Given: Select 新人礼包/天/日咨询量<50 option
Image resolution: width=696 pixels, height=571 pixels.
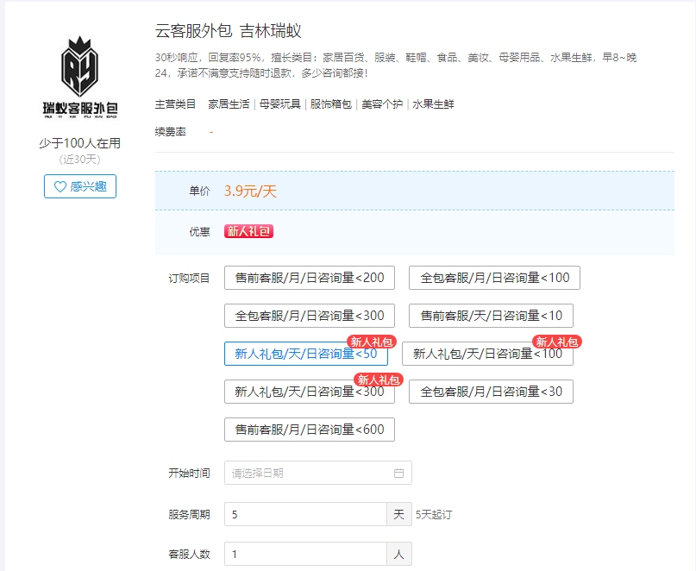Looking at the screenshot, I should pyautogui.click(x=306, y=354).
